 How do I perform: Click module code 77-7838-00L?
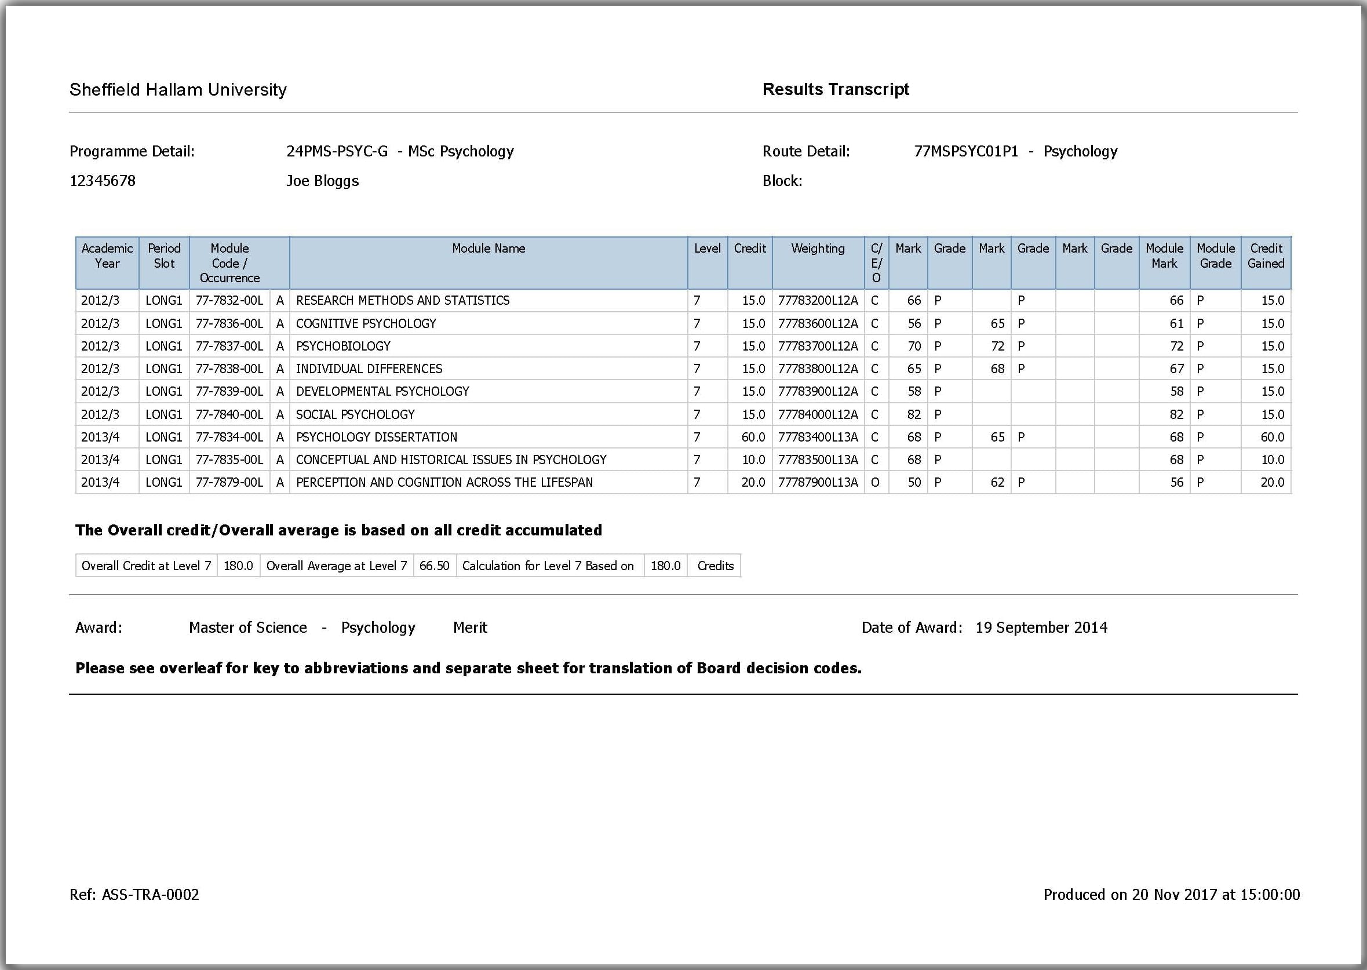click(x=229, y=369)
